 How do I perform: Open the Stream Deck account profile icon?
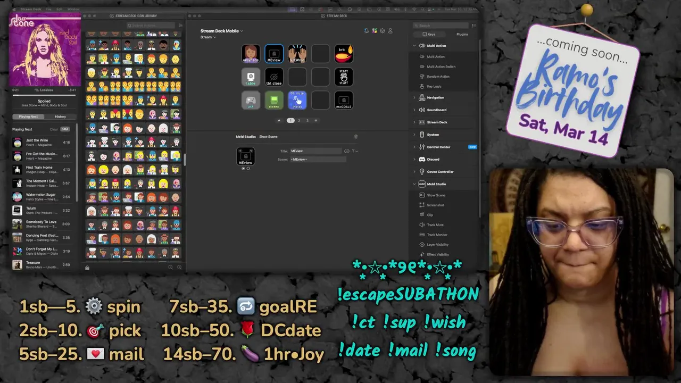click(390, 31)
